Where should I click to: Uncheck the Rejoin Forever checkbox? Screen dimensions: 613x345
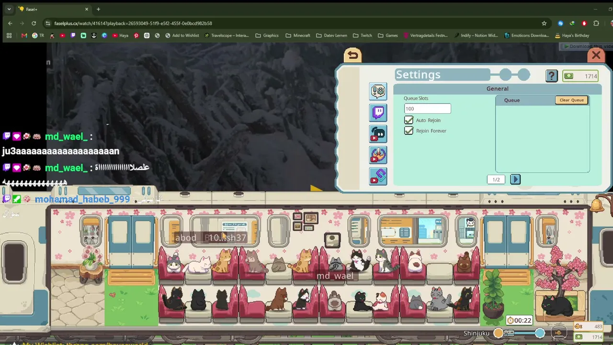pos(409,131)
